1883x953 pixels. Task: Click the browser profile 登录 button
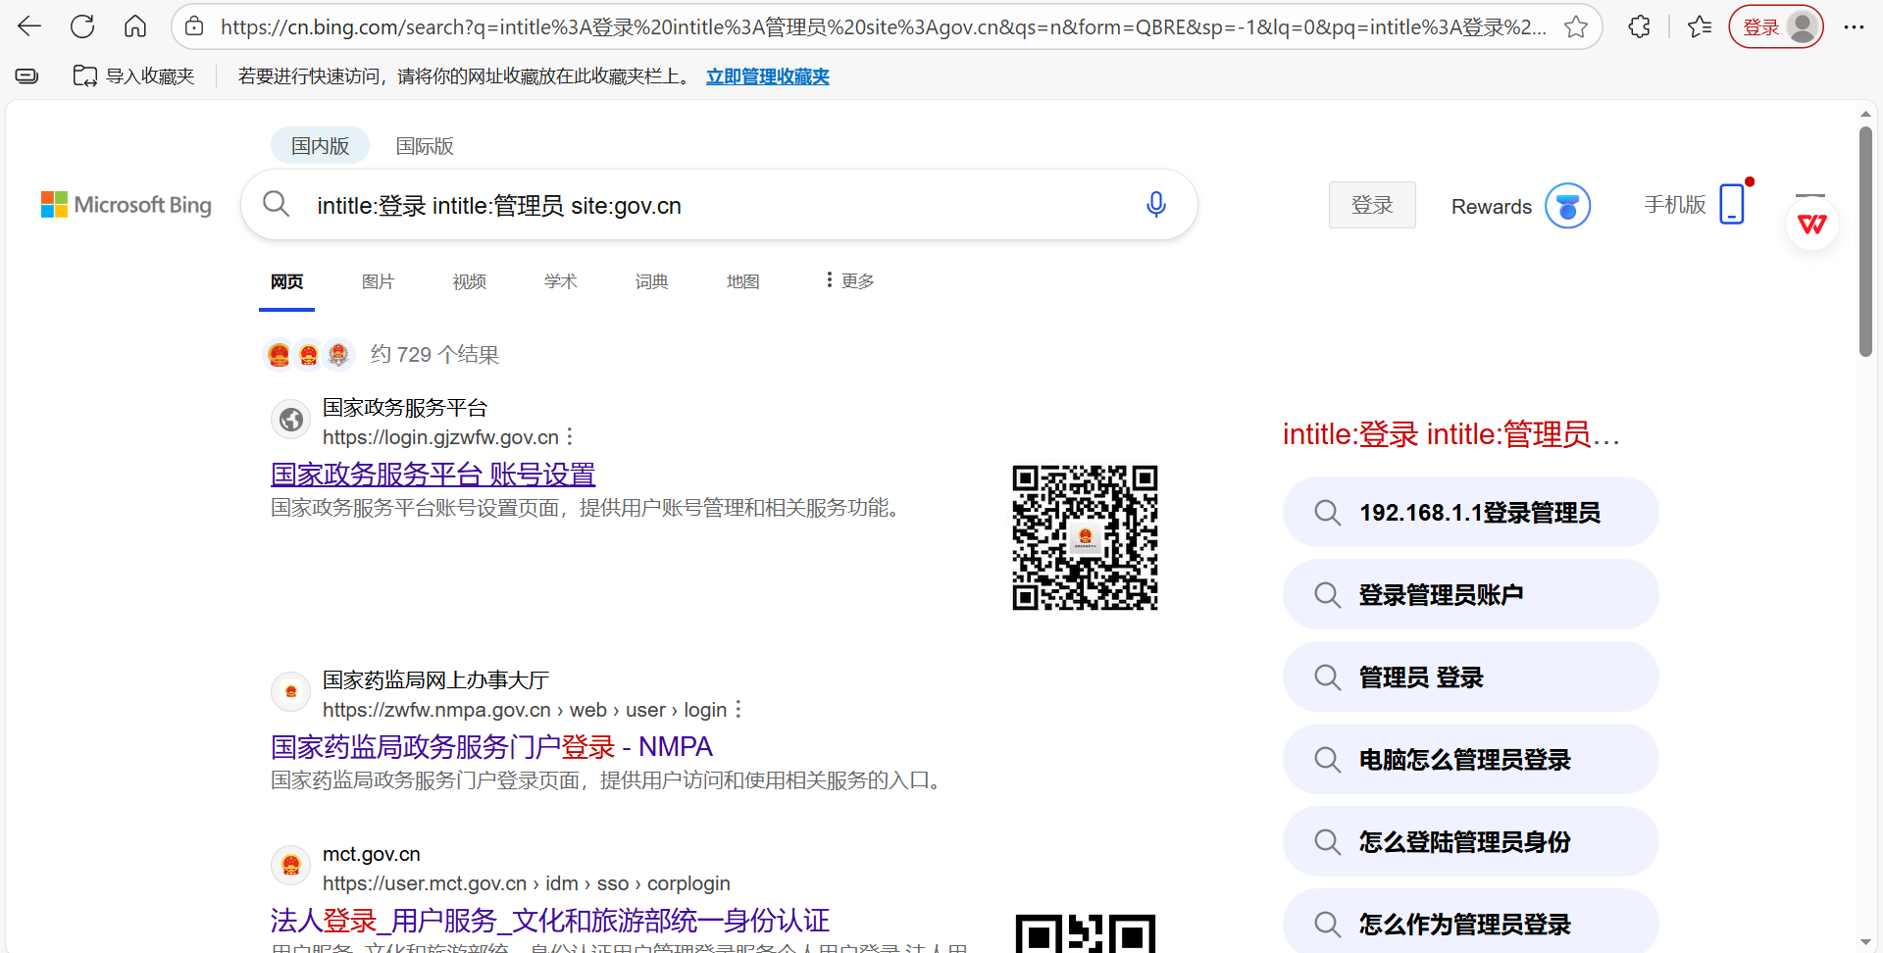click(x=1776, y=26)
